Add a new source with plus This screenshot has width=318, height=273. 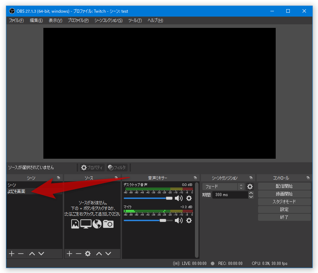tap(69, 254)
